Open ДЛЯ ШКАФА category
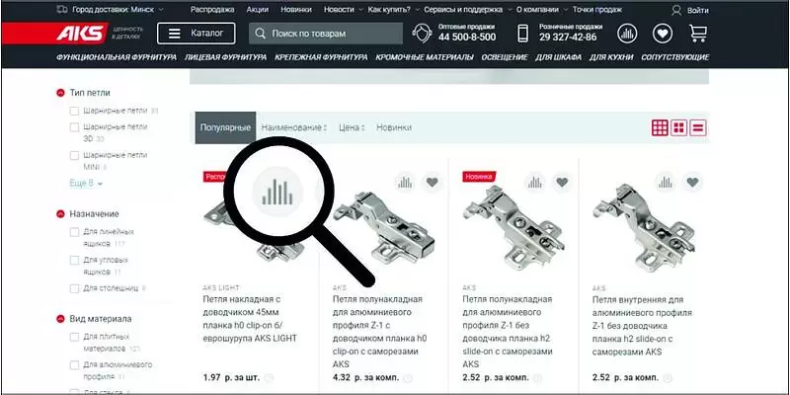Viewport: 790px width, 395px height. pyautogui.click(x=558, y=57)
